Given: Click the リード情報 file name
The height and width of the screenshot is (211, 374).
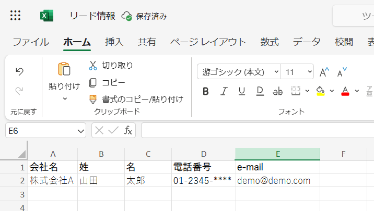Looking at the screenshot, I should click(x=92, y=16).
